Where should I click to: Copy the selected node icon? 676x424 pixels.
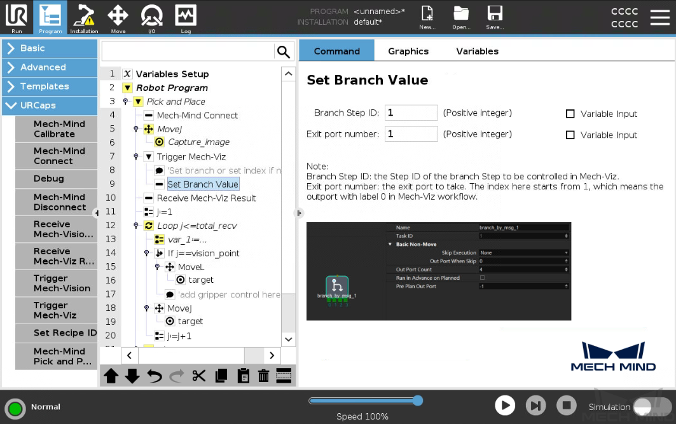pyautogui.click(x=221, y=376)
